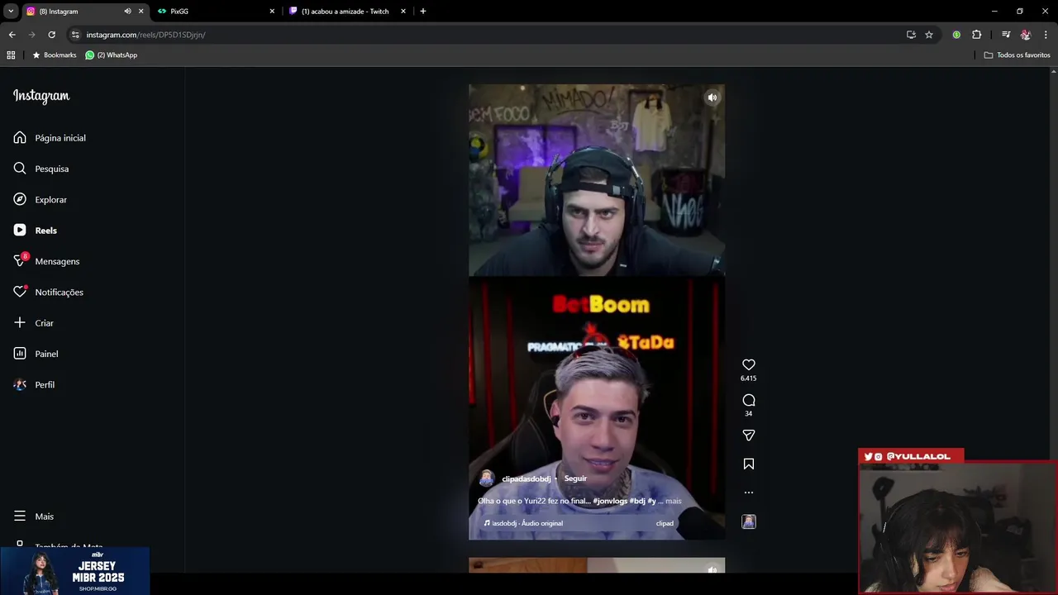
Task: Switch to the PixGG tab
Action: [x=215, y=12]
